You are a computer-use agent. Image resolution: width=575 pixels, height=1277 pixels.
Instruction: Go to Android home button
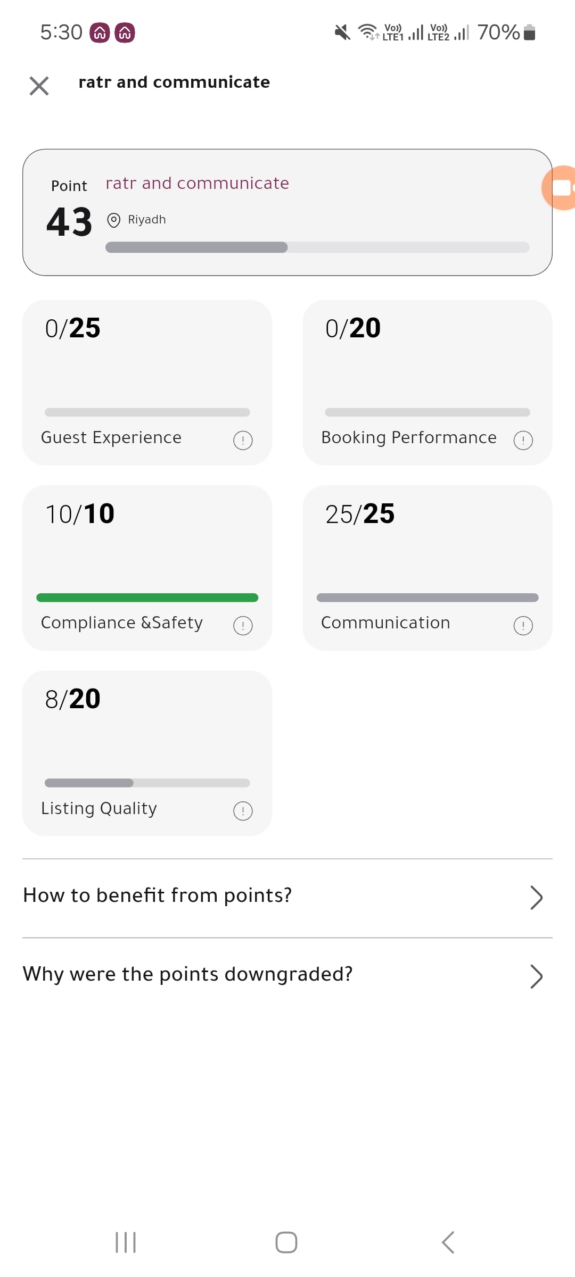coord(286,1242)
